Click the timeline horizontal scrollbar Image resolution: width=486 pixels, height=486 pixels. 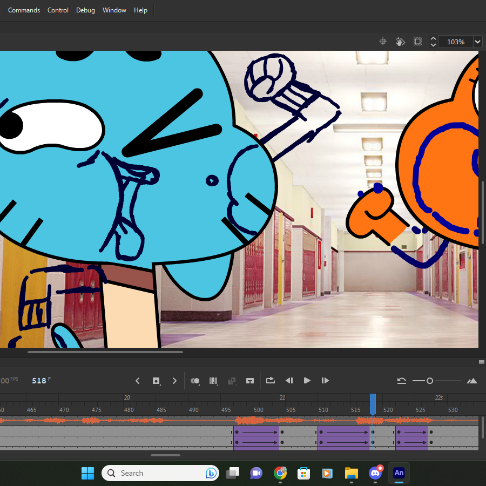tap(165, 455)
